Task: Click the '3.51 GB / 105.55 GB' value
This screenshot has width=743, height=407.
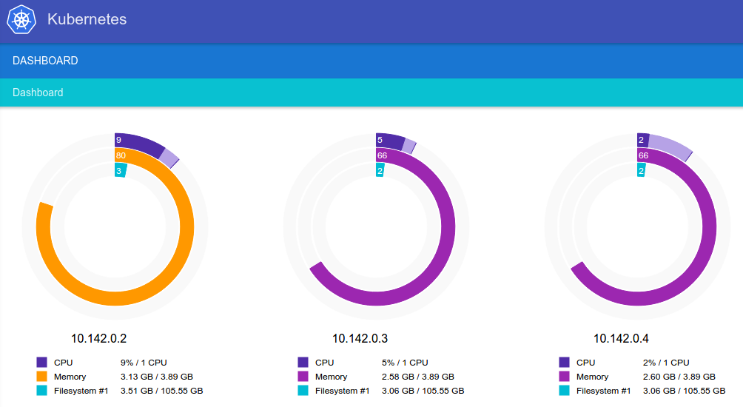Action: (161, 391)
